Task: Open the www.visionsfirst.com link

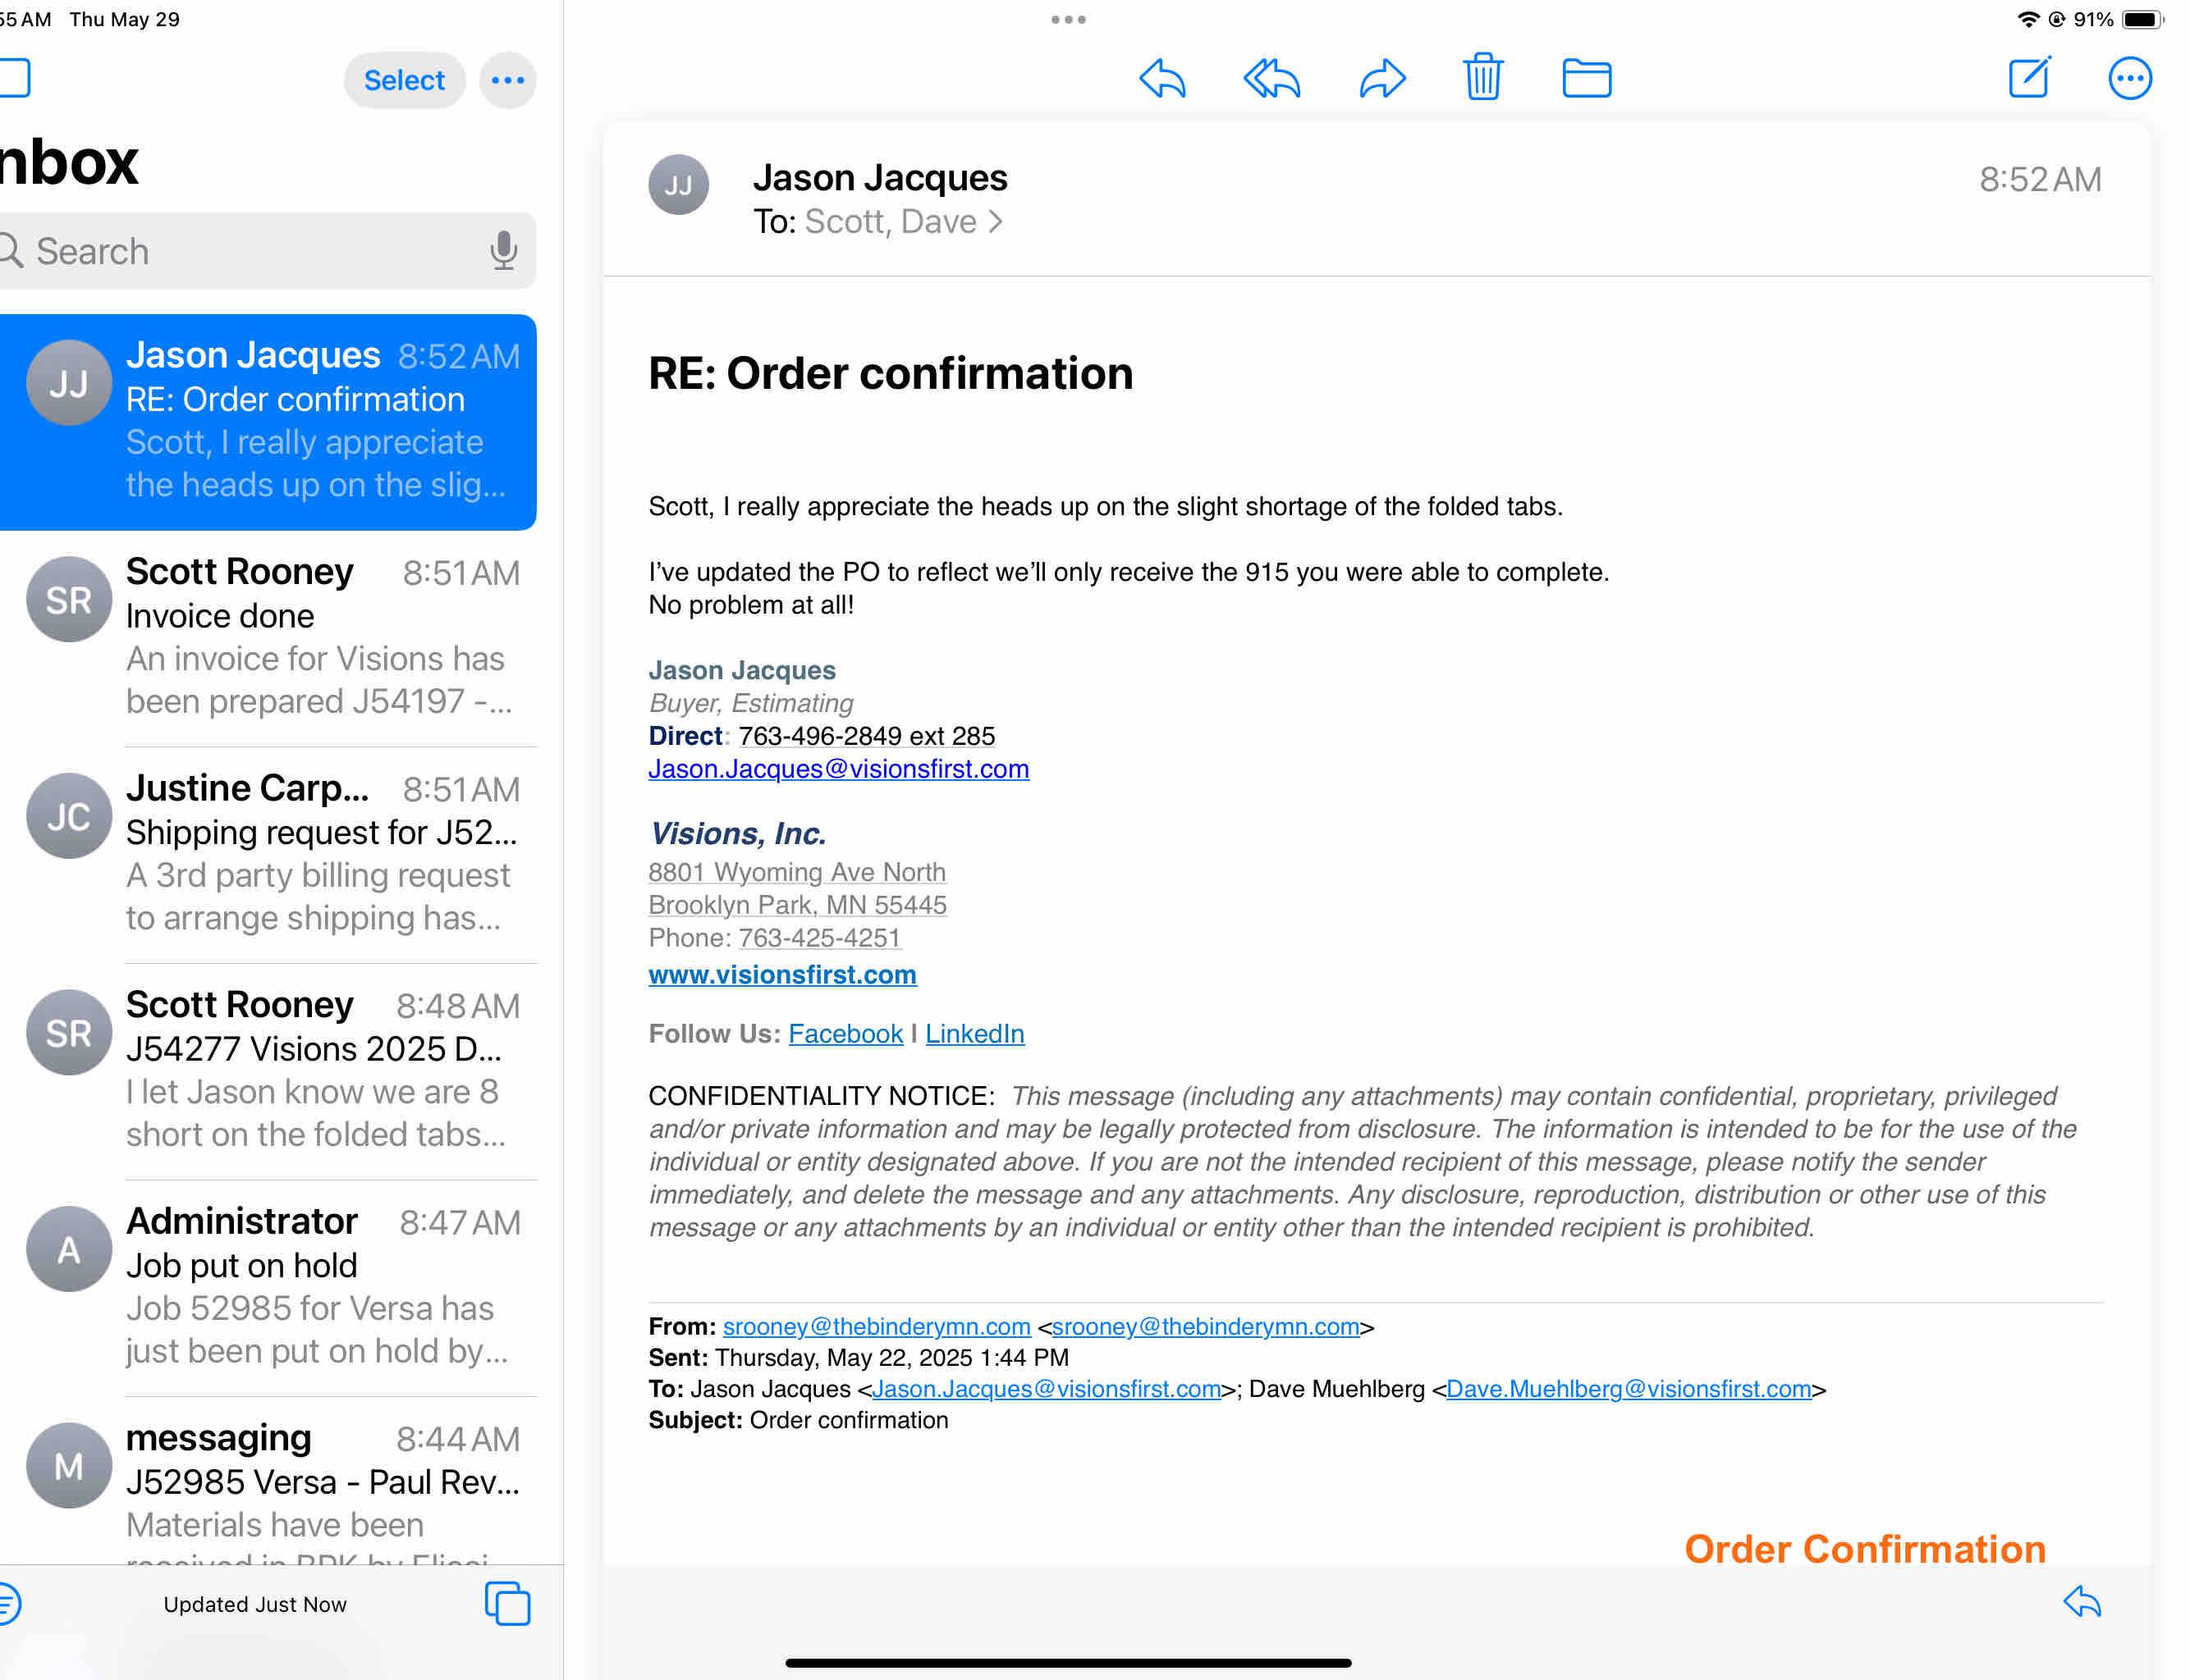Action: pyautogui.click(x=781, y=974)
